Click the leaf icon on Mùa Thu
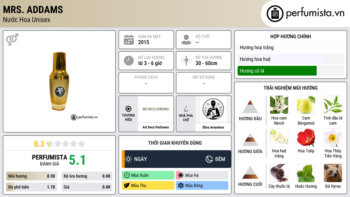Image resolution: width=350 pixels, height=197 pixels. (x=127, y=185)
